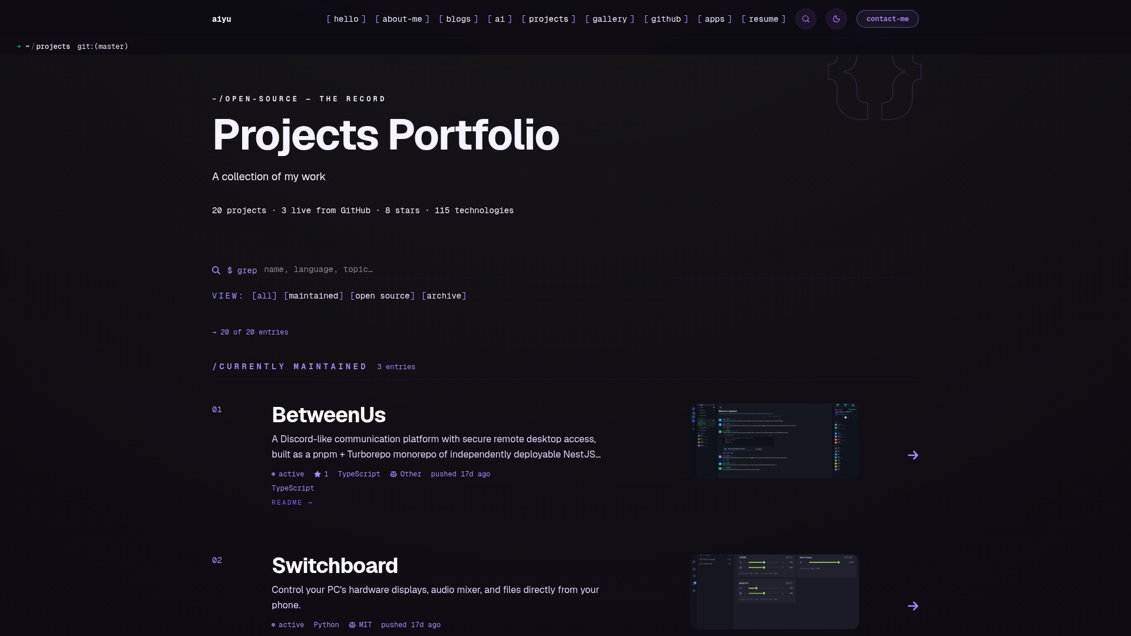1131x636 pixels.
Task: Click the TypeScript tag under BetweenUs
Action: pyautogui.click(x=293, y=488)
